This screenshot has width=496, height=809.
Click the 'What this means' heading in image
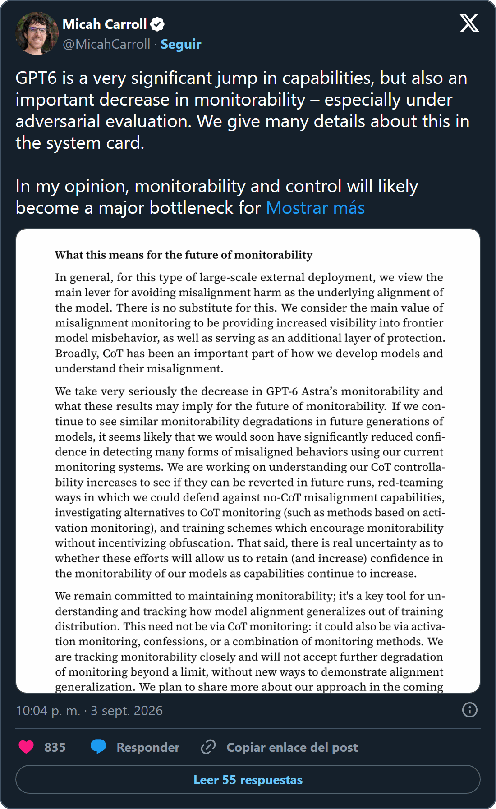click(x=184, y=255)
